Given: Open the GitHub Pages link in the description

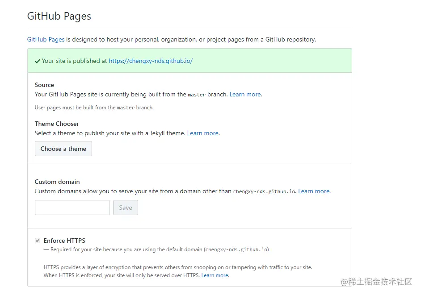Looking at the screenshot, I should tap(46, 39).
